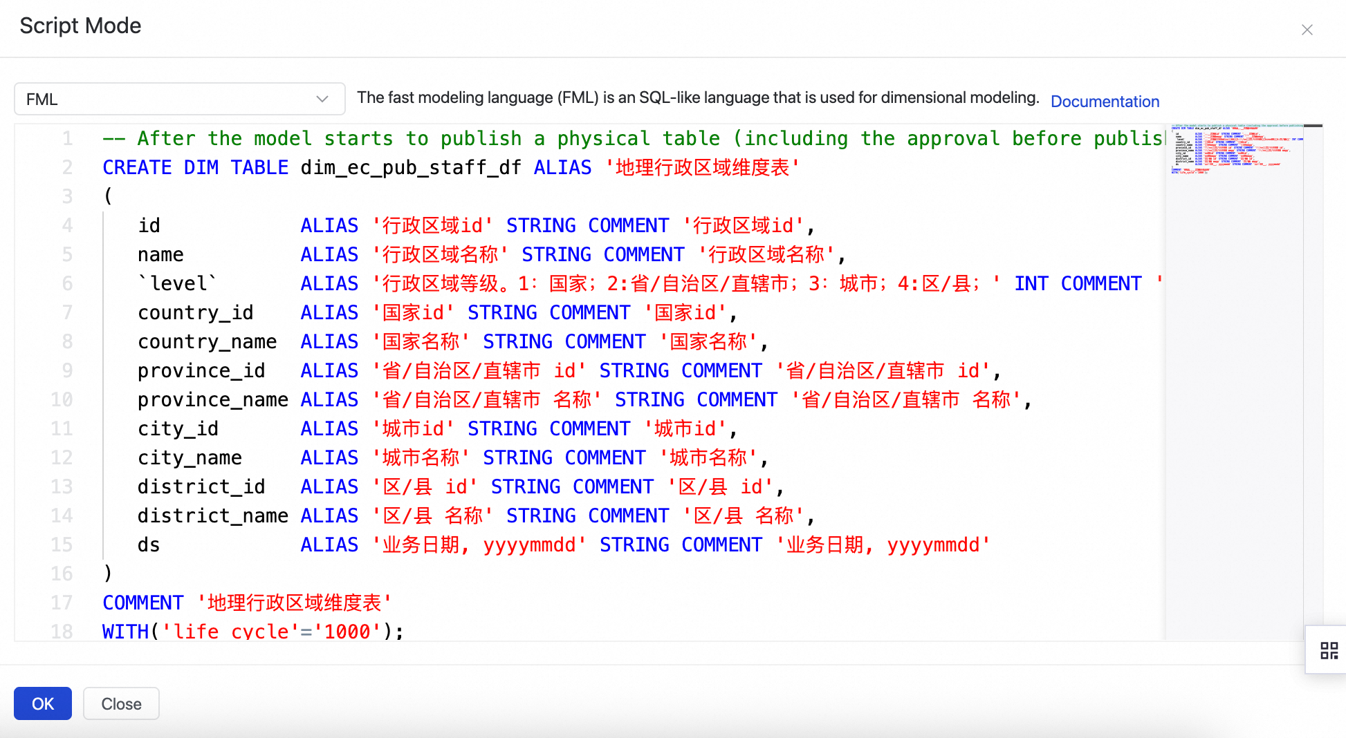
Task: Click the city_id column name
Action: pyautogui.click(x=178, y=428)
